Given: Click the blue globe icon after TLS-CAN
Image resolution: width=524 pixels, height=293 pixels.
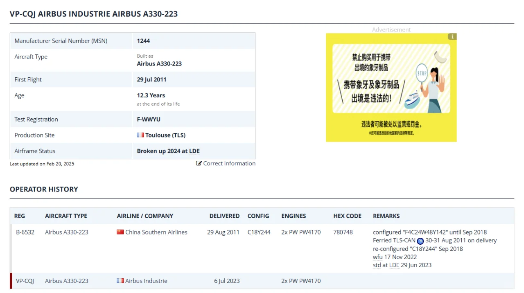Looking at the screenshot, I should 420,241.
